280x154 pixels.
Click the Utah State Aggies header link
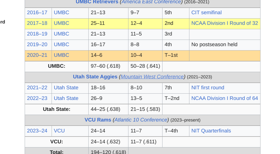pos(95,77)
